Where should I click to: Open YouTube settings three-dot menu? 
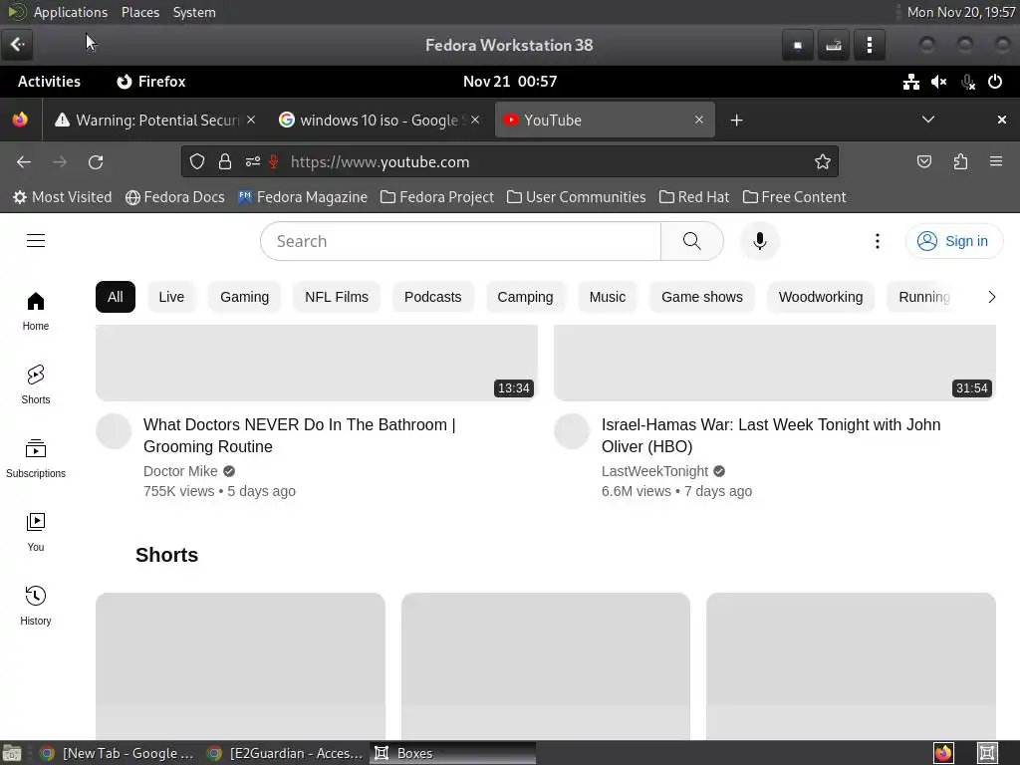tap(877, 241)
